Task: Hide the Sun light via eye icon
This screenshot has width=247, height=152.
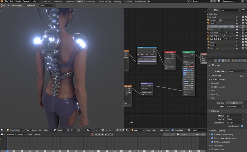Action: pyautogui.click(x=237, y=48)
